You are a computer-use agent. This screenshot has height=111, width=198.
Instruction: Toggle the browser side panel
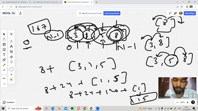click(x=187, y=7)
